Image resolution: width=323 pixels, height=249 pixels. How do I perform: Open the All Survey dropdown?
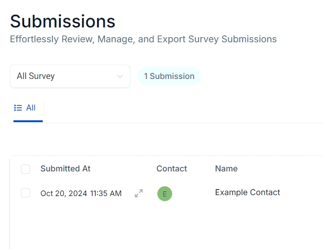pos(70,76)
